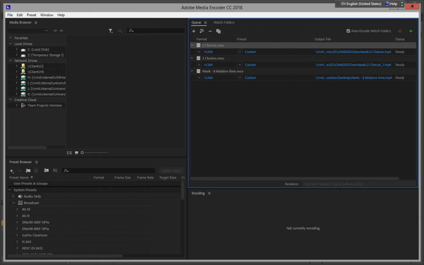The height and width of the screenshot is (265, 424).
Task: Collapse the Favorites section
Action: (11, 38)
